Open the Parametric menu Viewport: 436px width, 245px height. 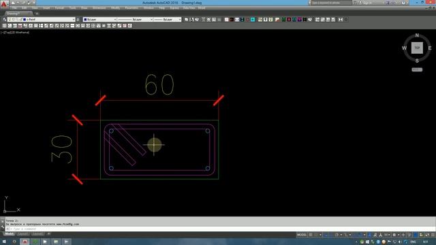click(131, 8)
